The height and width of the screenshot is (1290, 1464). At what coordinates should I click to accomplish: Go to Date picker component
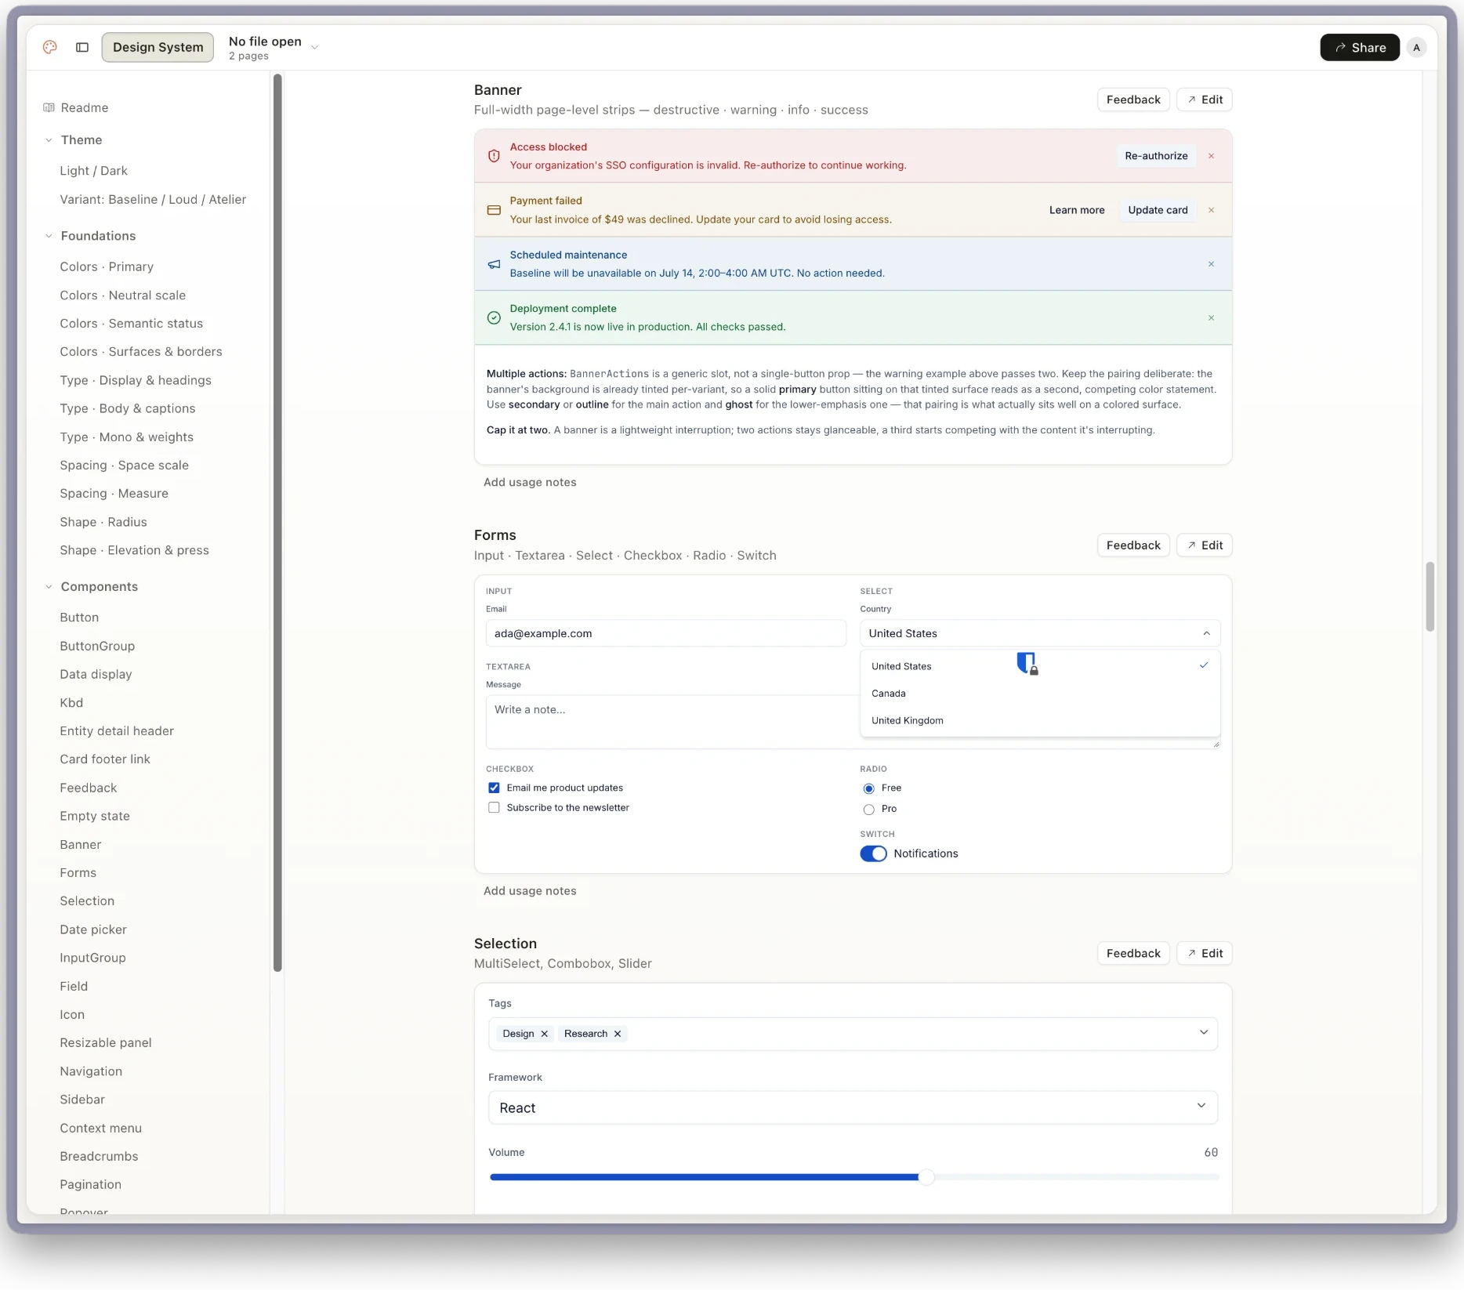(x=93, y=929)
